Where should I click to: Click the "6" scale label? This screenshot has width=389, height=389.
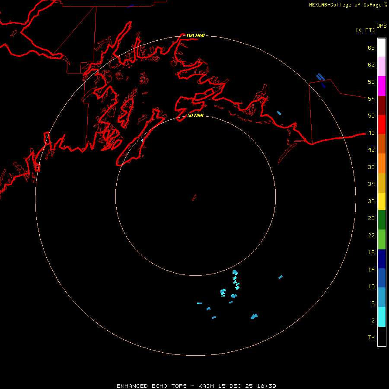click(x=373, y=303)
